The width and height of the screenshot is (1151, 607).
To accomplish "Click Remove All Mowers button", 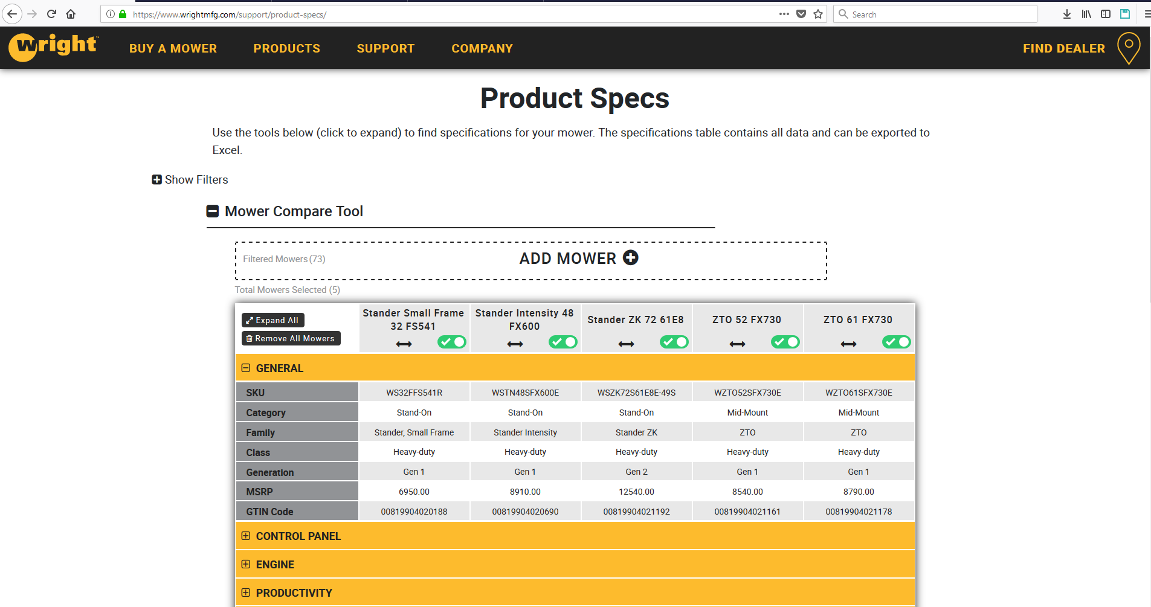I will click(x=291, y=338).
